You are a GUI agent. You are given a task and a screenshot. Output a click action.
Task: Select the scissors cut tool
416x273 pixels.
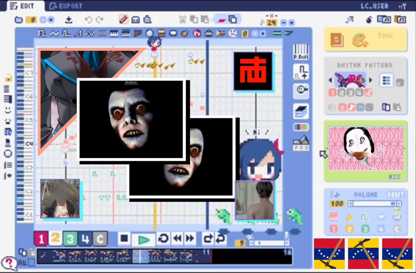(x=182, y=19)
